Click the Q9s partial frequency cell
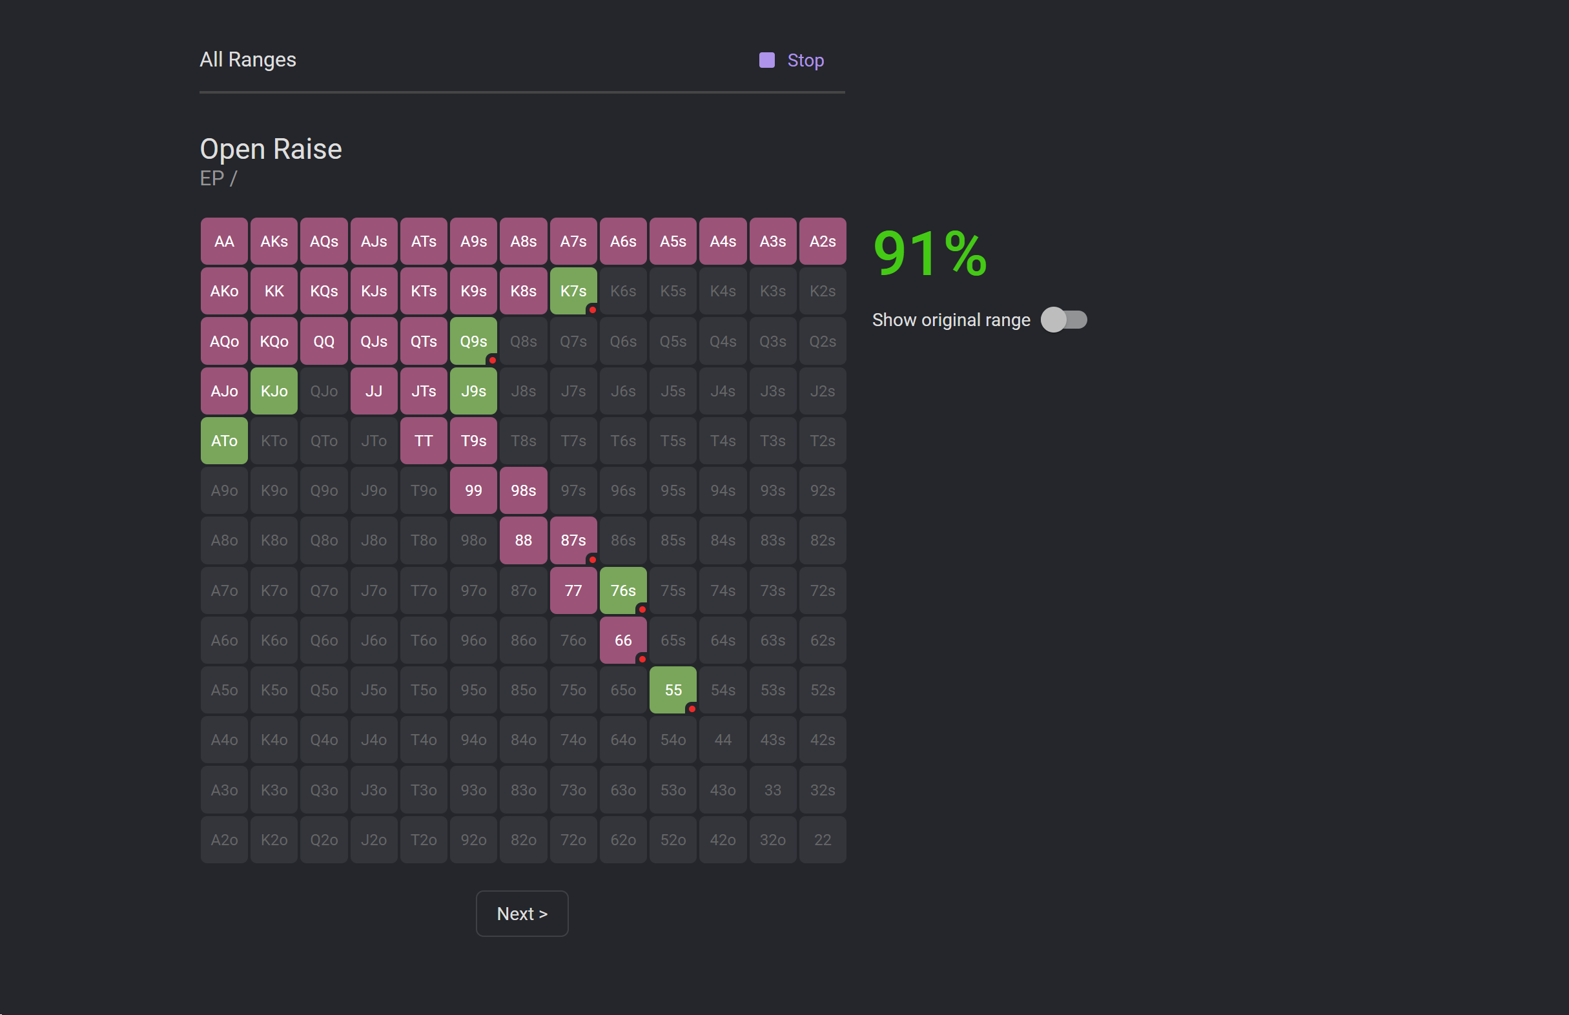Screen dimensions: 1569x1015 (x=473, y=341)
